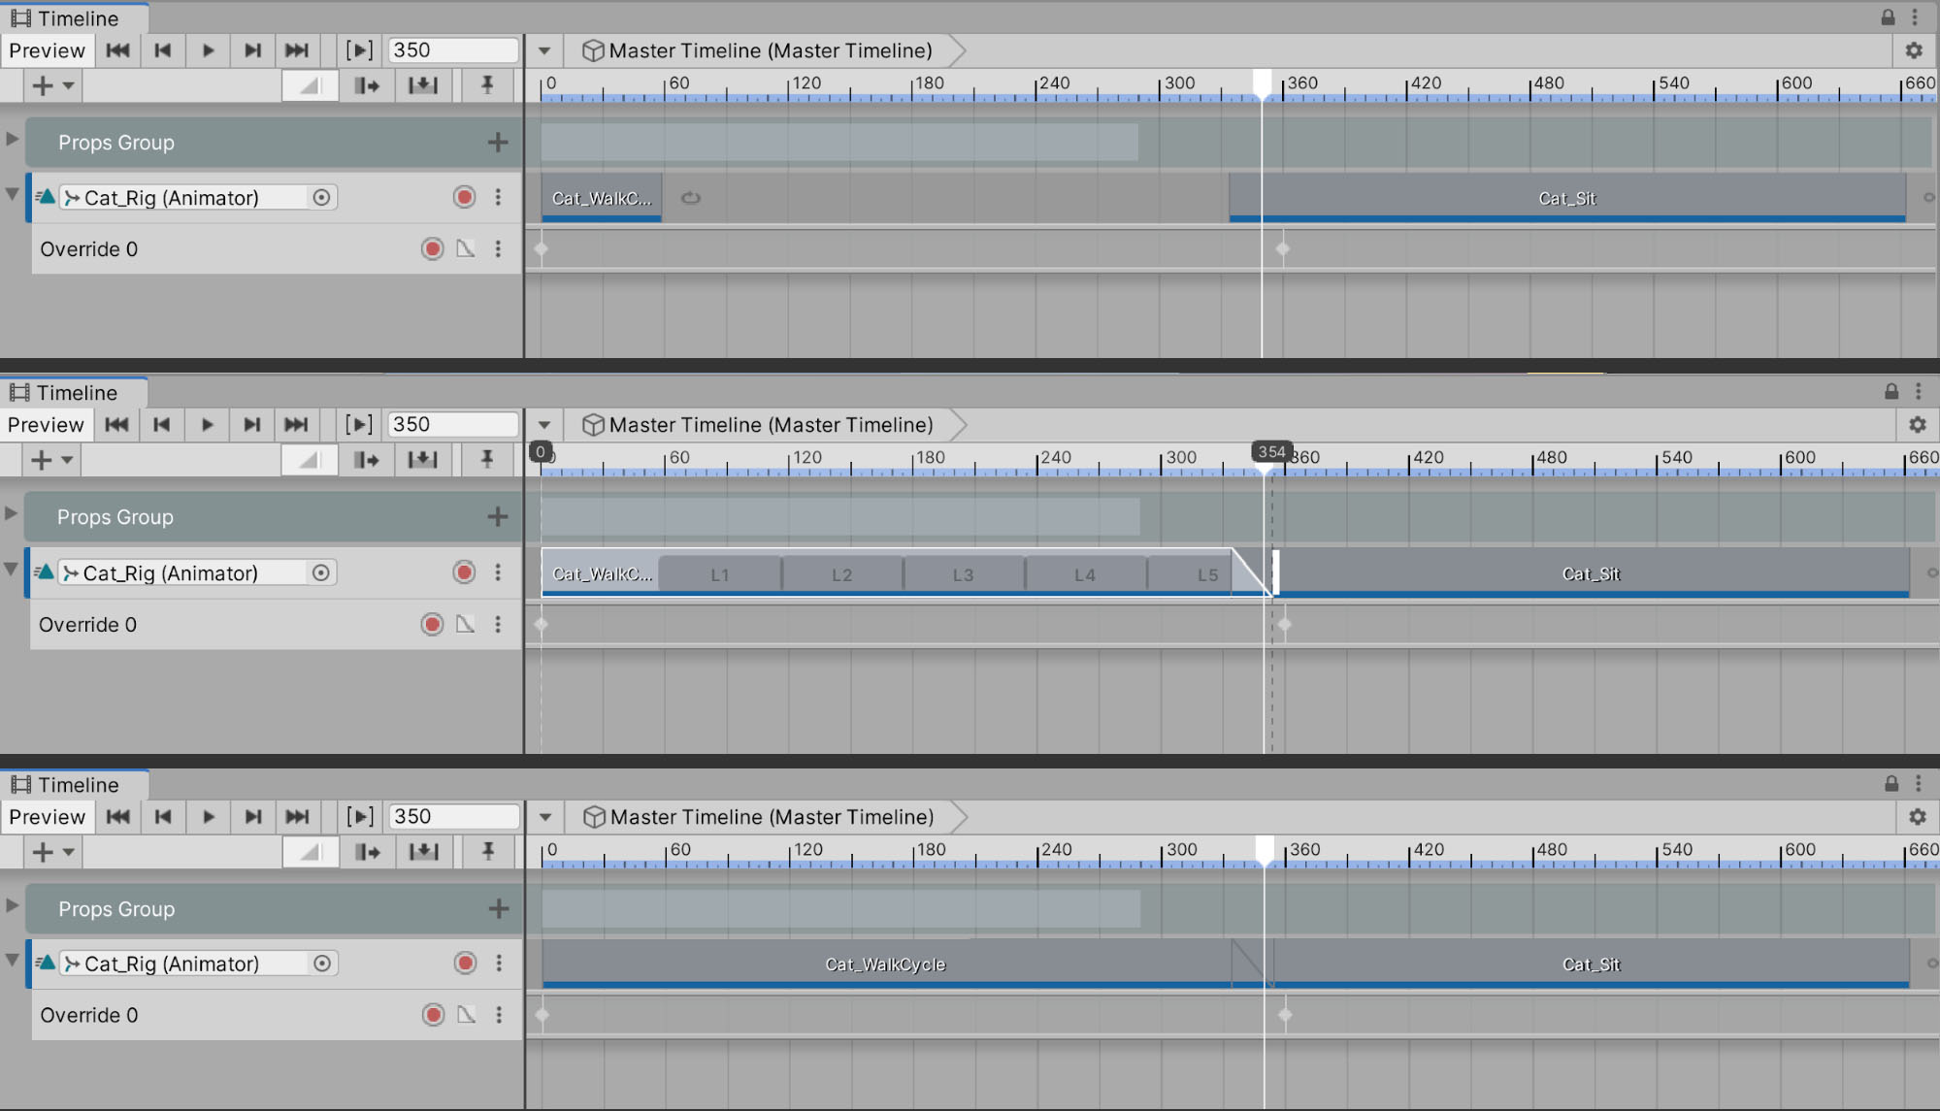
Task: Click object picker circle beside Cat_Rig in top panel
Action: (321, 198)
